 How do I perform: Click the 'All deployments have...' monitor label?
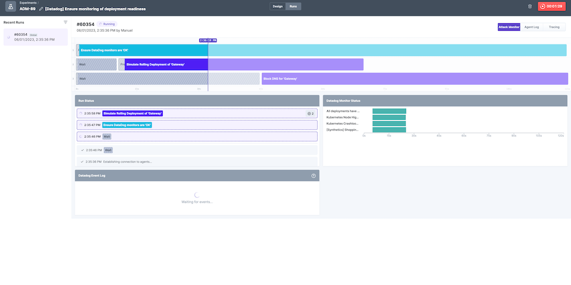(x=343, y=111)
